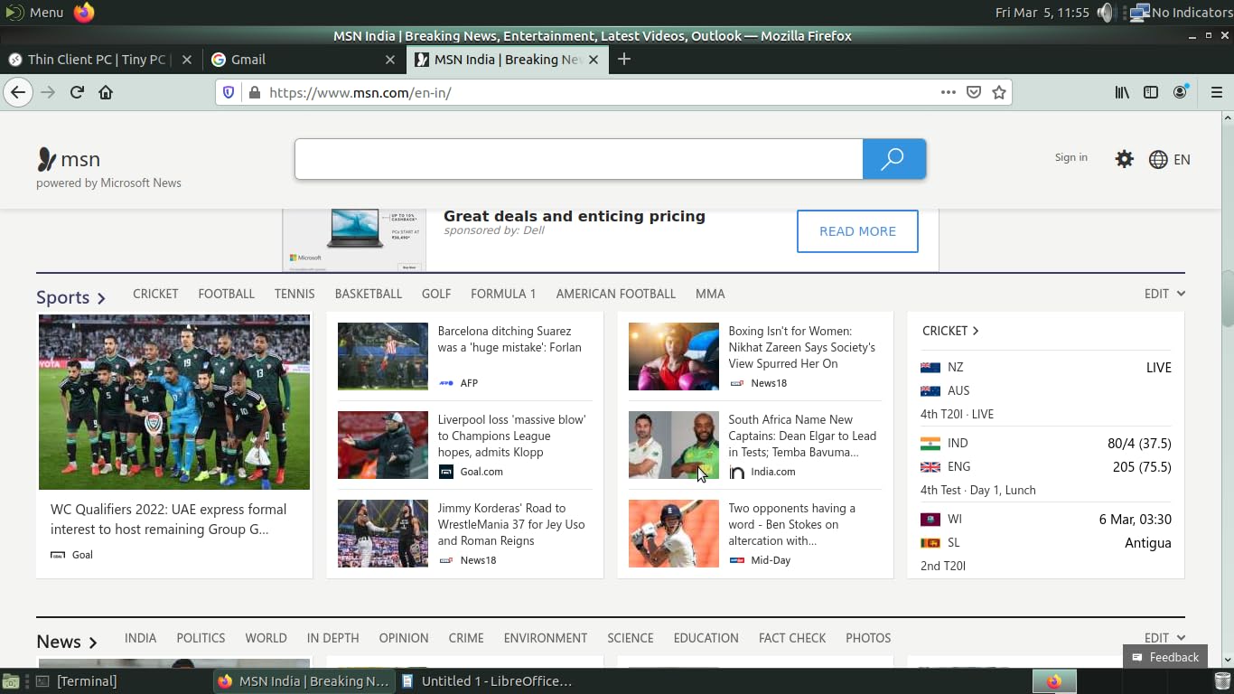Expand the Sports section EDIT dropdown
Screen dimensions: 1234x694
point(1164,294)
